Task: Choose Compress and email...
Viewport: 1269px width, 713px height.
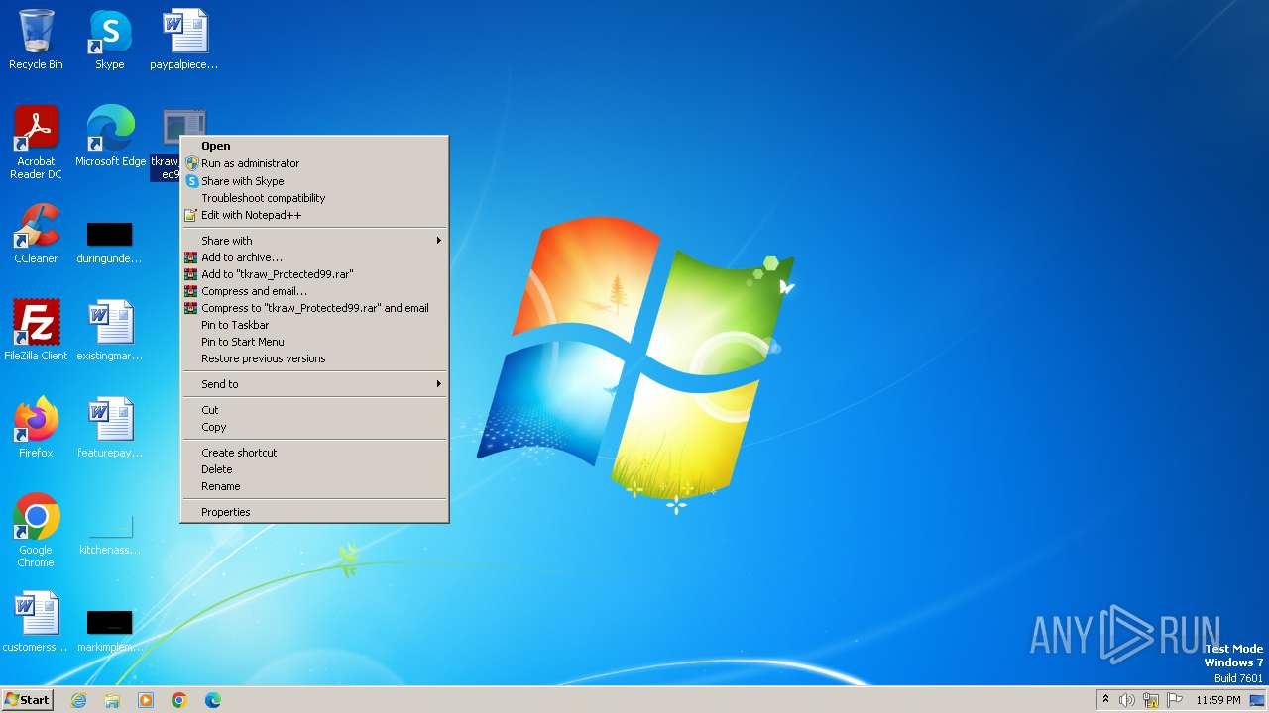Action: [314, 291]
